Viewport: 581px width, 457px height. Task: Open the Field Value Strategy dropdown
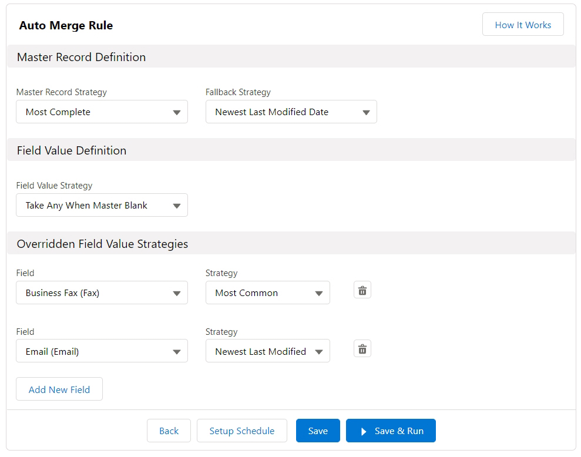pyautogui.click(x=102, y=206)
